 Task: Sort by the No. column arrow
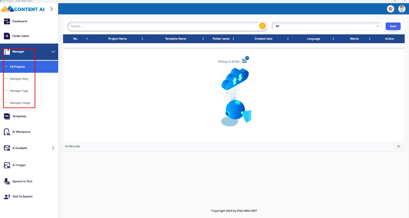[x=87, y=39]
